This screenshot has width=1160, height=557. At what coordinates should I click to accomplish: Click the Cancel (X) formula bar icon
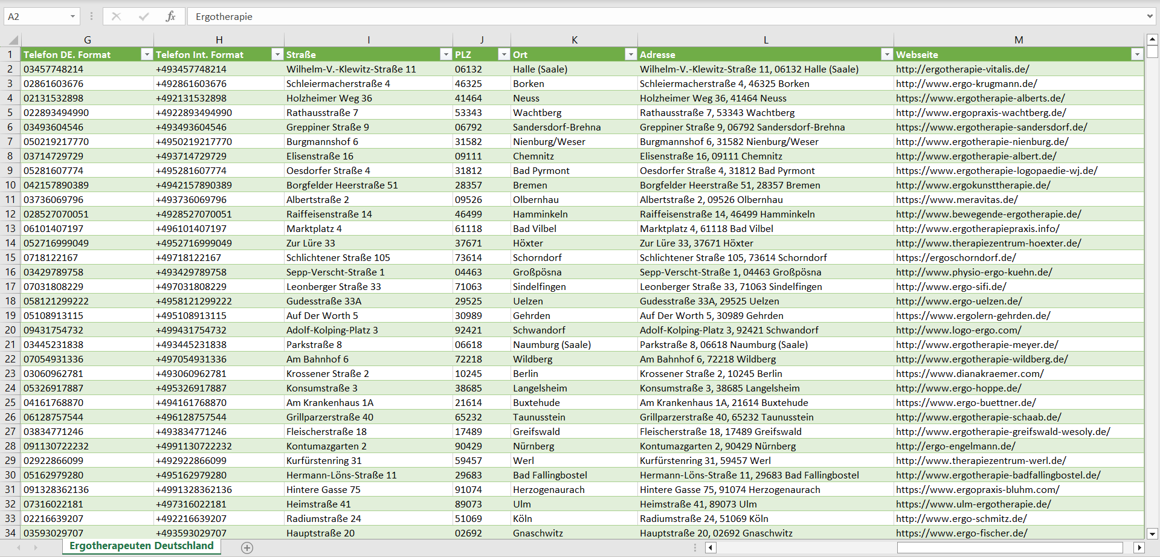pos(116,16)
